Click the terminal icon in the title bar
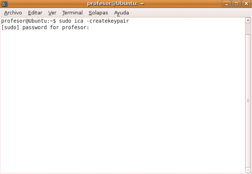This screenshot has height=174, width=252. (x=4, y=4)
